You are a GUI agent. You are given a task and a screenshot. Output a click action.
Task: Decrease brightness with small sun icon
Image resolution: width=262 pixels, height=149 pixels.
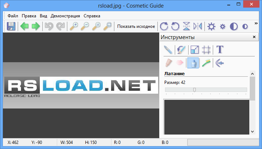[x=223, y=26]
